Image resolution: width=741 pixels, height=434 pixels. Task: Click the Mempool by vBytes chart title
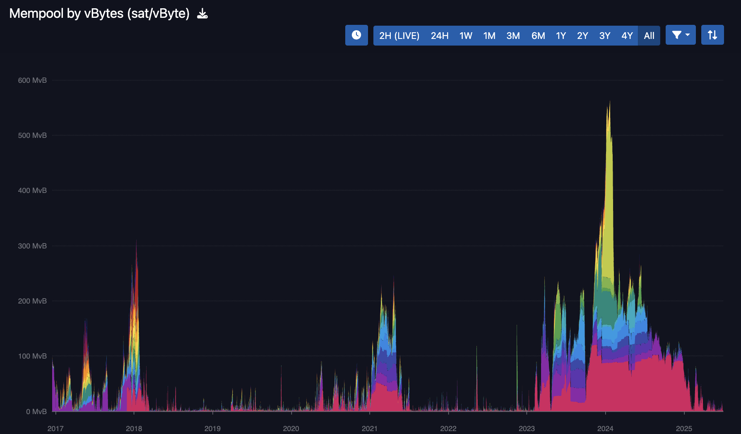(x=99, y=13)
